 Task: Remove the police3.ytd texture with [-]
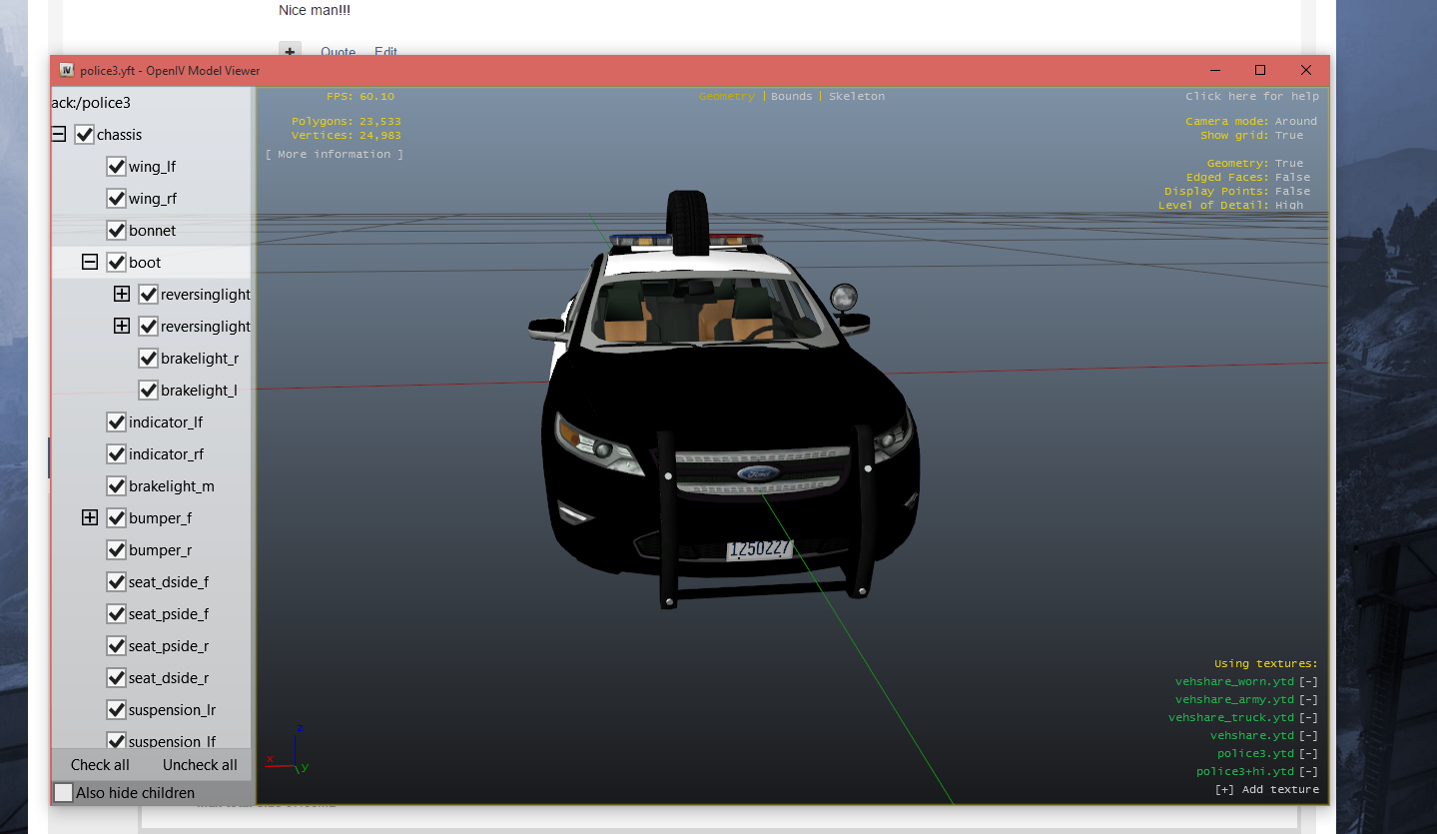(x=1308, y=754)
